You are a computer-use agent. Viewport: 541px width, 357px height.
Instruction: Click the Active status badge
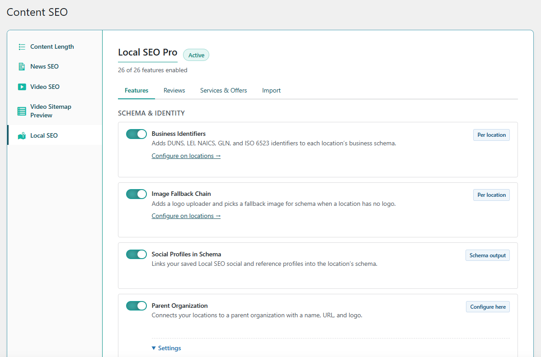click(x=196, y=55)
